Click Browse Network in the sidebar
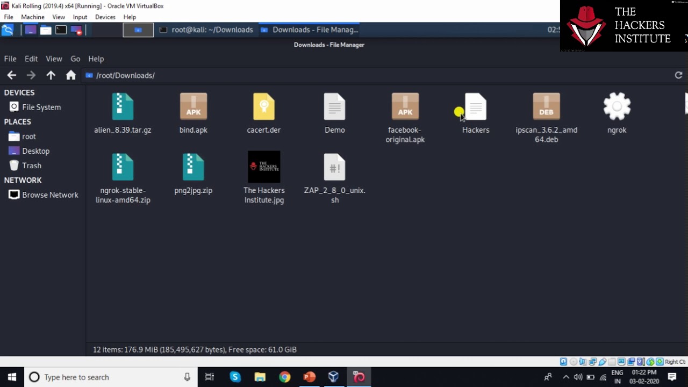688x387 pixels. pyautogui.click(x=49, y=195)
